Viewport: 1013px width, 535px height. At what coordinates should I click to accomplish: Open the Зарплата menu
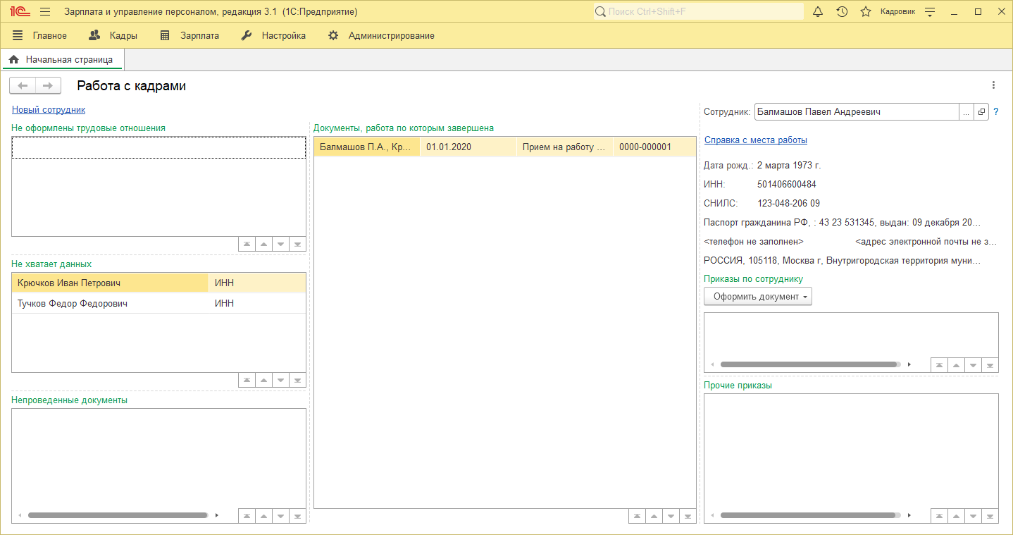click(189, 35)
